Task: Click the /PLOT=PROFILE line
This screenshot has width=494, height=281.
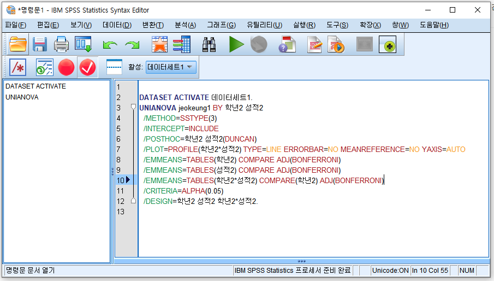Action: (x=304, y=149)
